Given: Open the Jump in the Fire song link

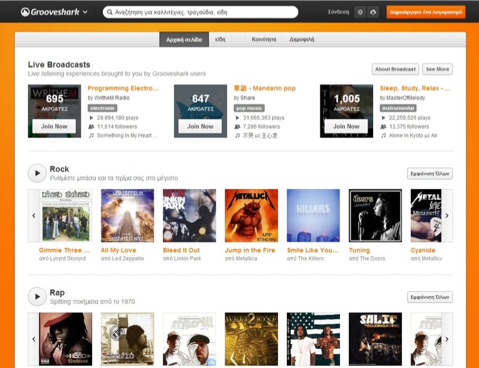Looking at the screenshot, I should tap(250, 250).
